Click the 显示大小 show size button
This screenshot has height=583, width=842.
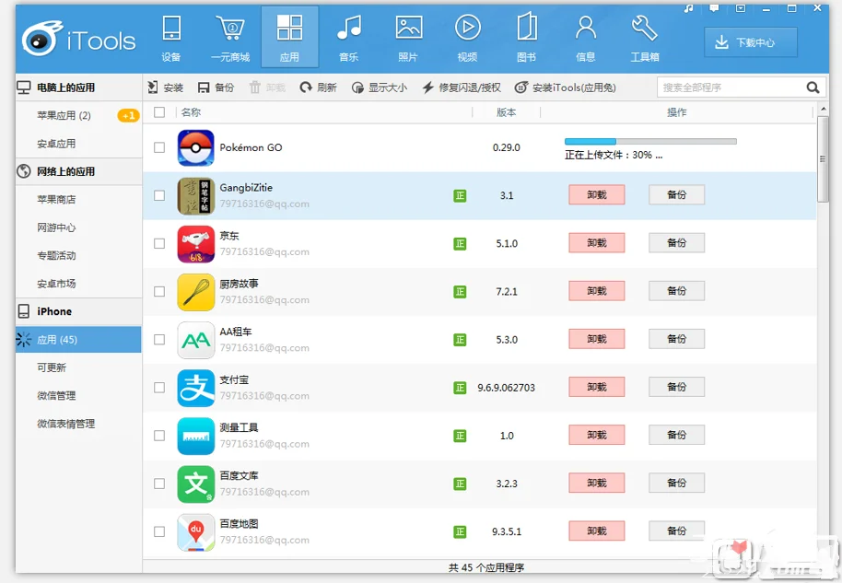pyautogui.click(x=380, y=87)
